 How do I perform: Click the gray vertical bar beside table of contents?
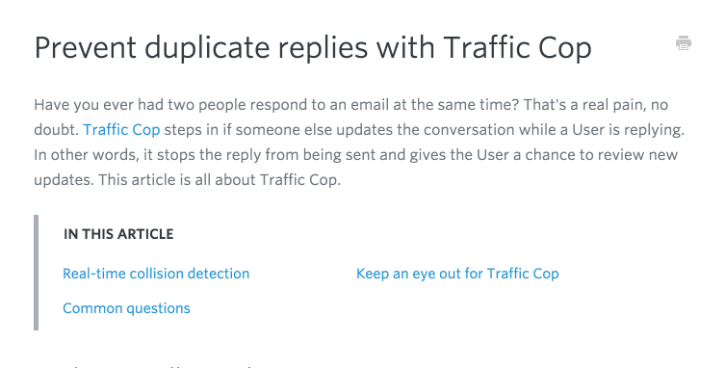36,273
